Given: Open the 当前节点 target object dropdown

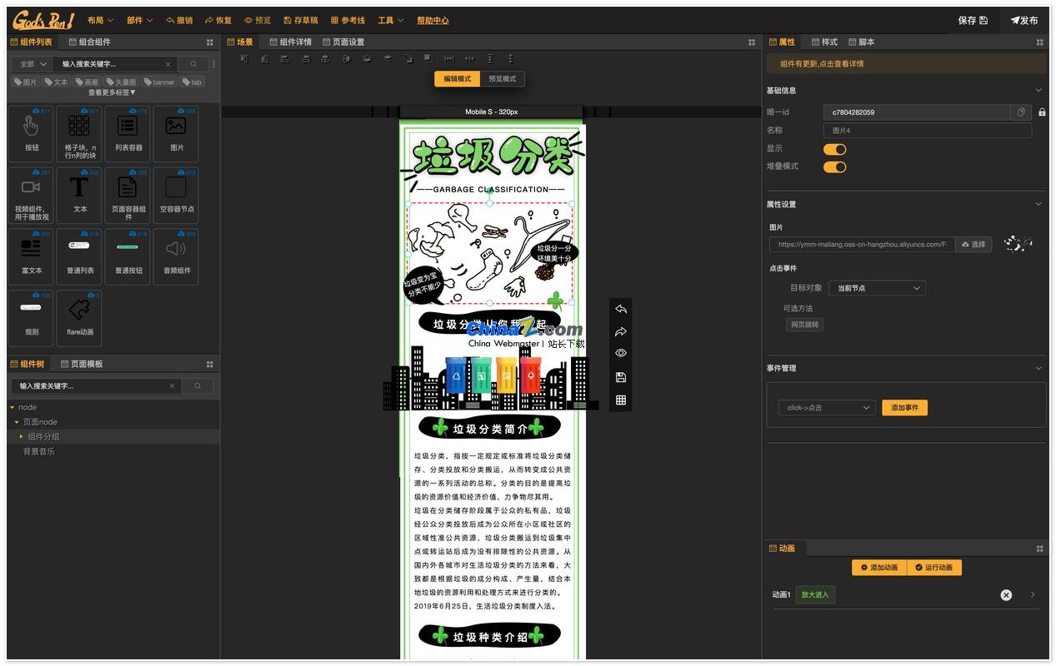Looking at the screenshot, I should (877, 287).
